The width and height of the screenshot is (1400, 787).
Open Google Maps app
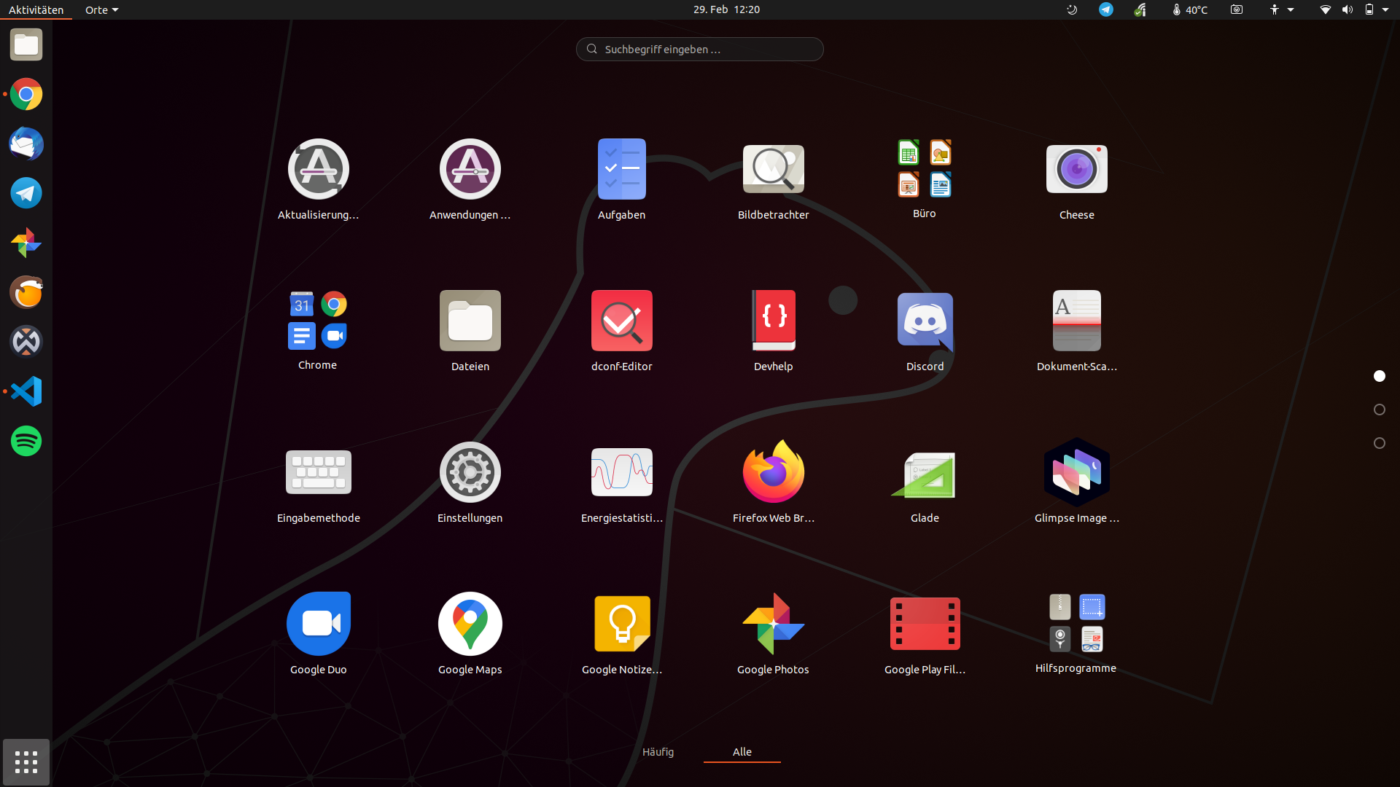pos(470,624)
